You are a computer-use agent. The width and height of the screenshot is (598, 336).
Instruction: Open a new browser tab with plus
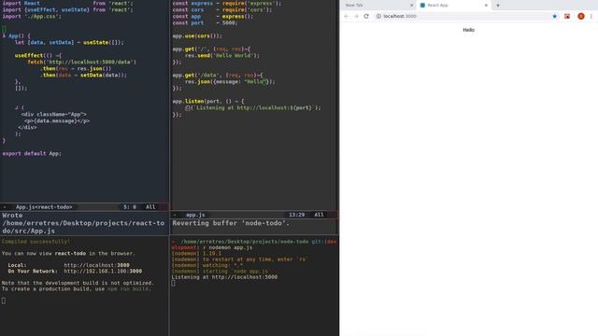click(498, 6)
